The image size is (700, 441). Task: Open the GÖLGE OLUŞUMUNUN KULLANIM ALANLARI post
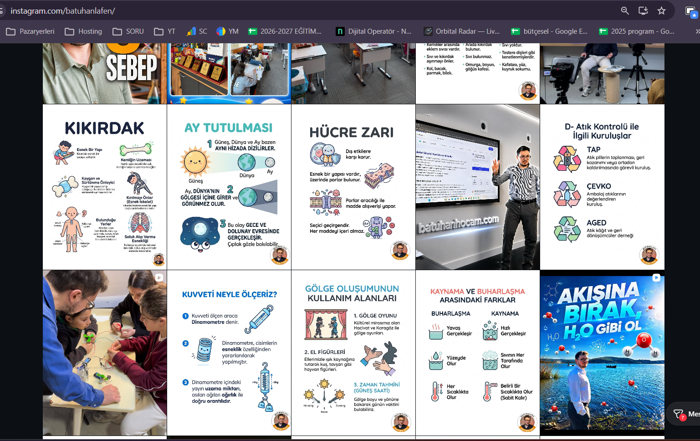pyautogui.click(x=353, y=353)
